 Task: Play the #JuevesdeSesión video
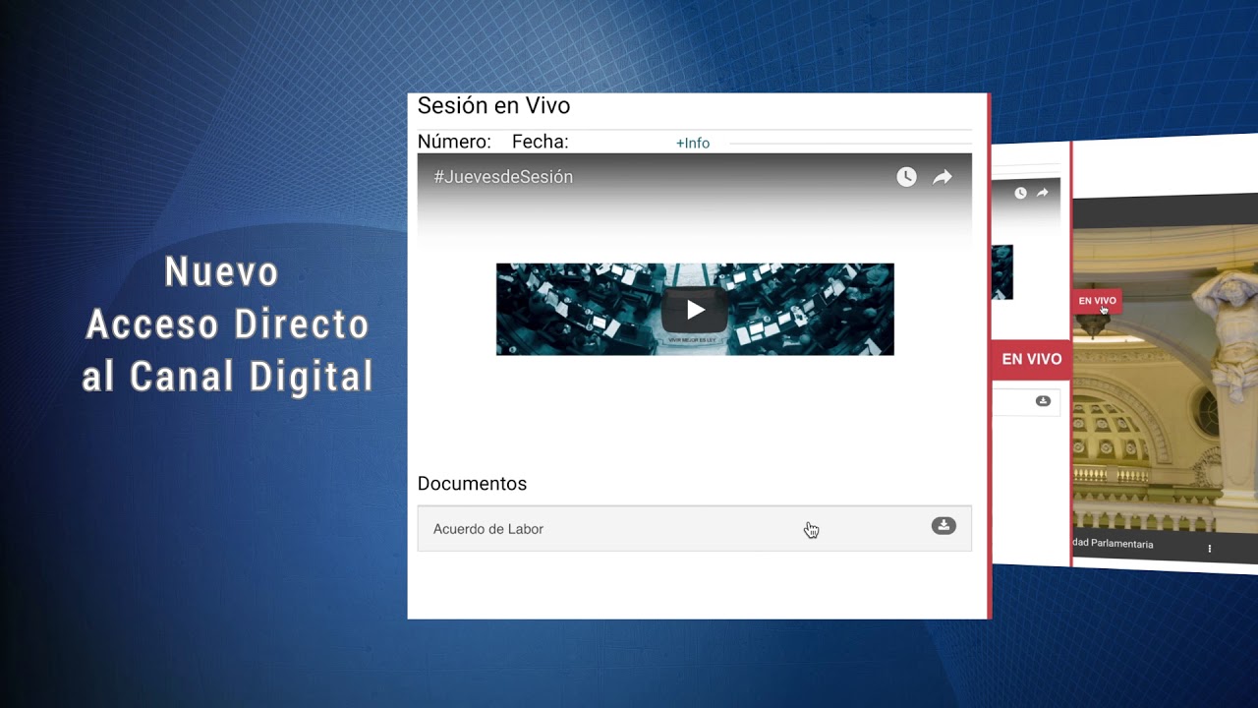pyautogui.click(x=695, y=310)
